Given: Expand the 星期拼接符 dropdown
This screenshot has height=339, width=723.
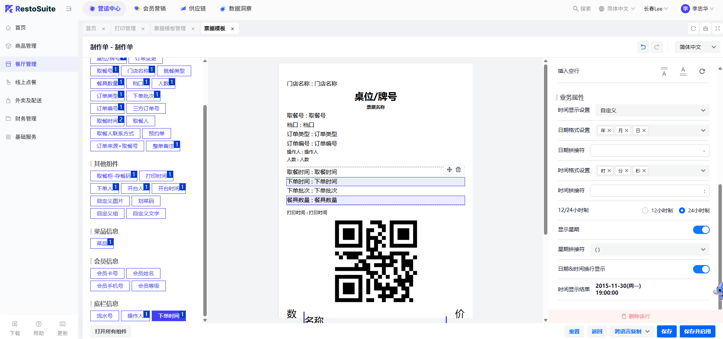Looking at the screenshot, I should [652, 250].
